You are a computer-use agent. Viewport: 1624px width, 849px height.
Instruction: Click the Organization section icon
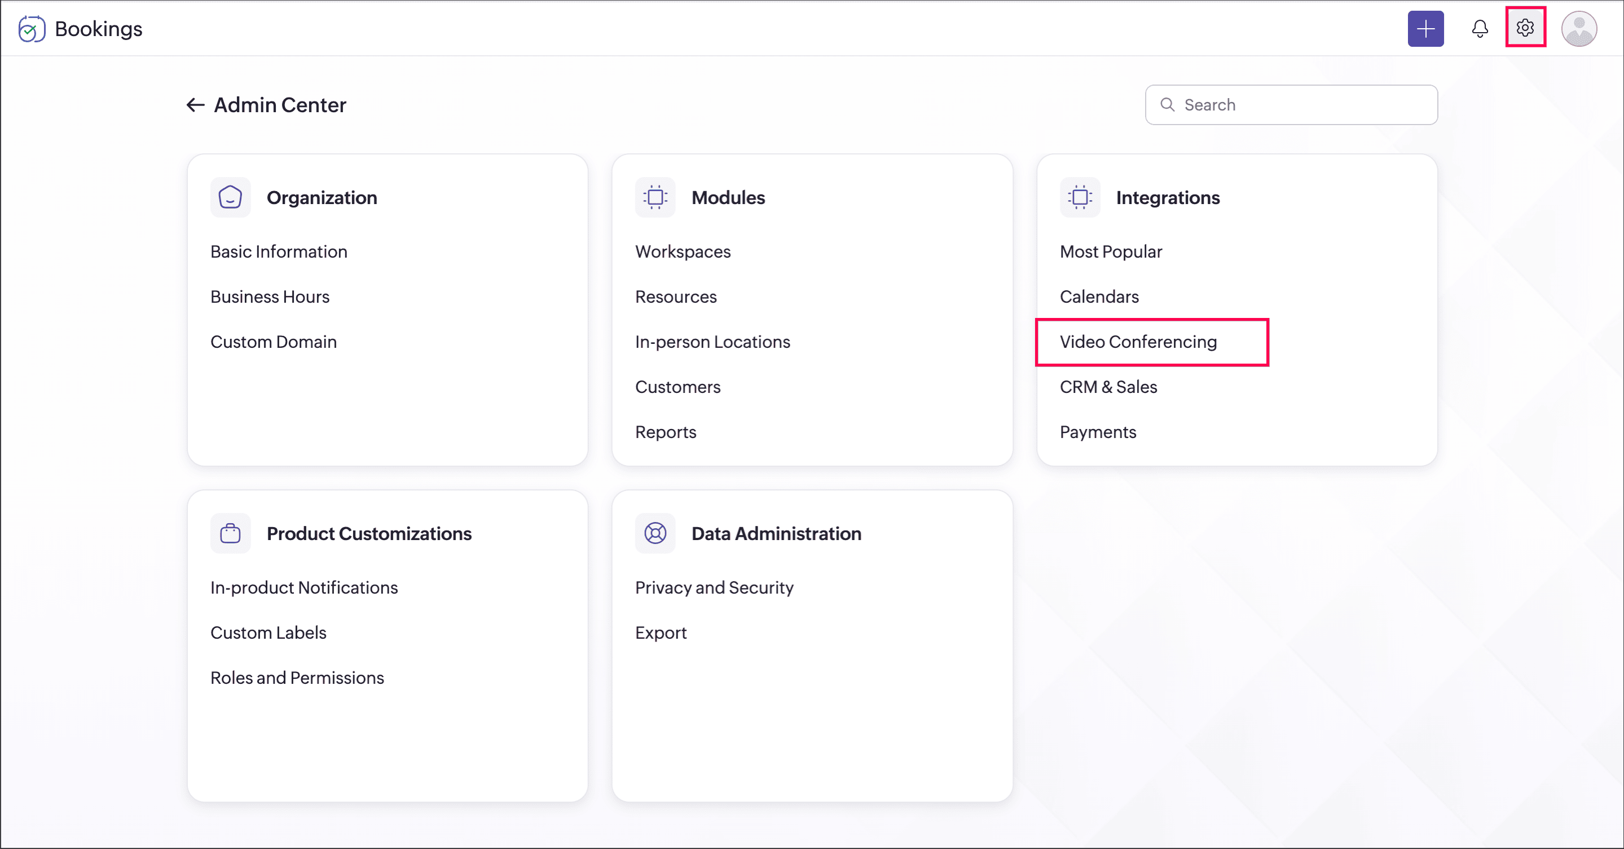tap(230, 198)
